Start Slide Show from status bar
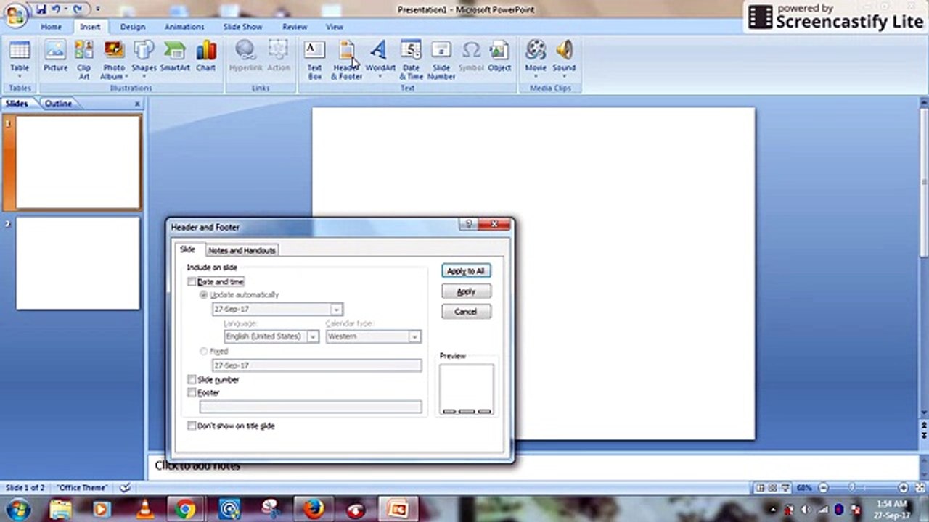This screenshot has width=929, height=522. 786,488
